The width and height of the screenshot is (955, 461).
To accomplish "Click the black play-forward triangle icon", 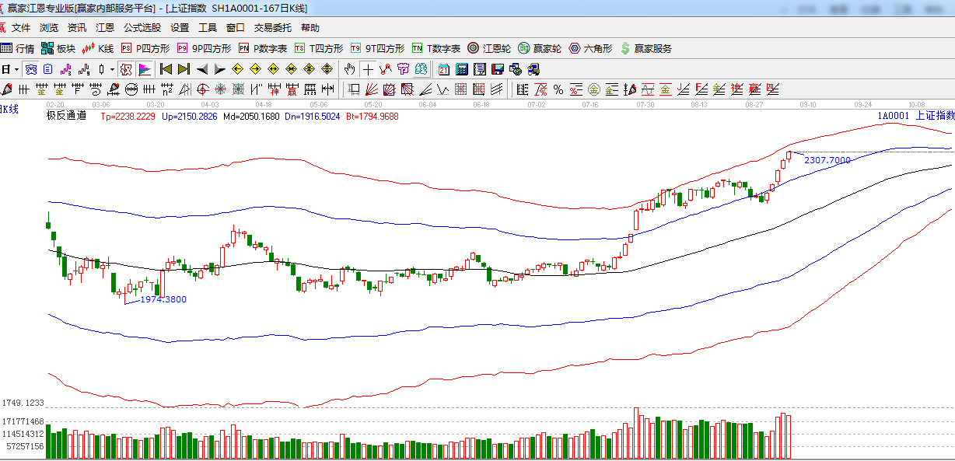I will (220, 69).
